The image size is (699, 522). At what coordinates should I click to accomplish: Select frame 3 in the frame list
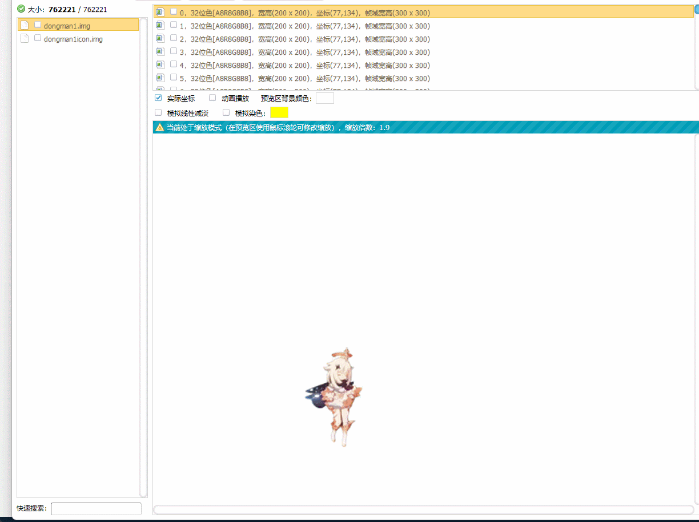[304, 52]
